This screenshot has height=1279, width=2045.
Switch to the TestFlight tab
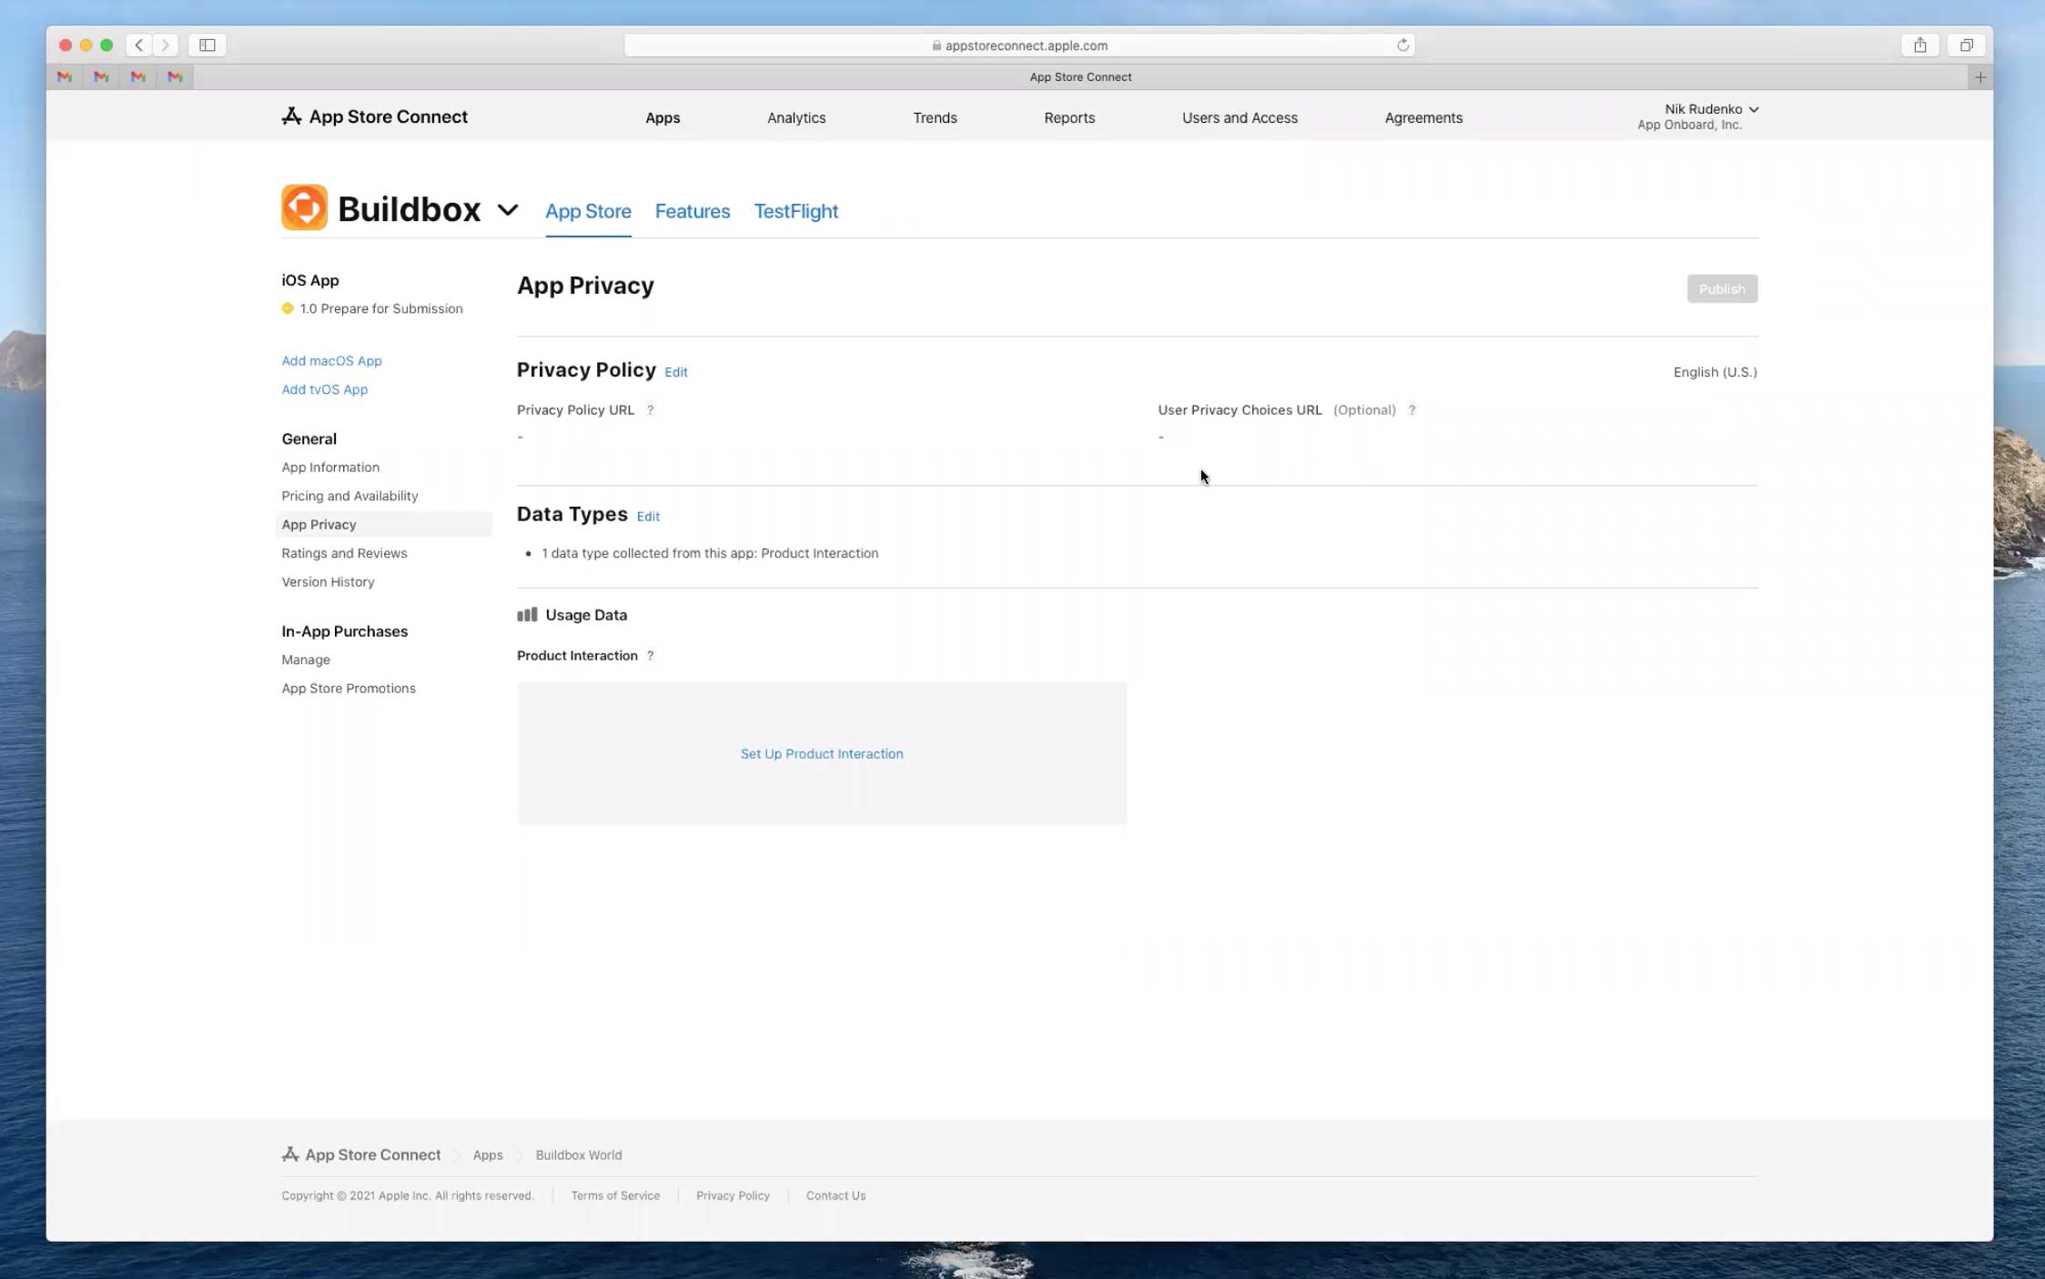coord(796,211)
